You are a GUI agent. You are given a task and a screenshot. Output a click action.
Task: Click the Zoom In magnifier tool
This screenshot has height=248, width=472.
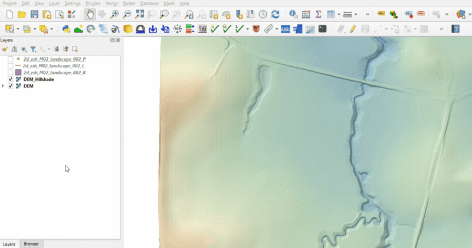[114, 14]
